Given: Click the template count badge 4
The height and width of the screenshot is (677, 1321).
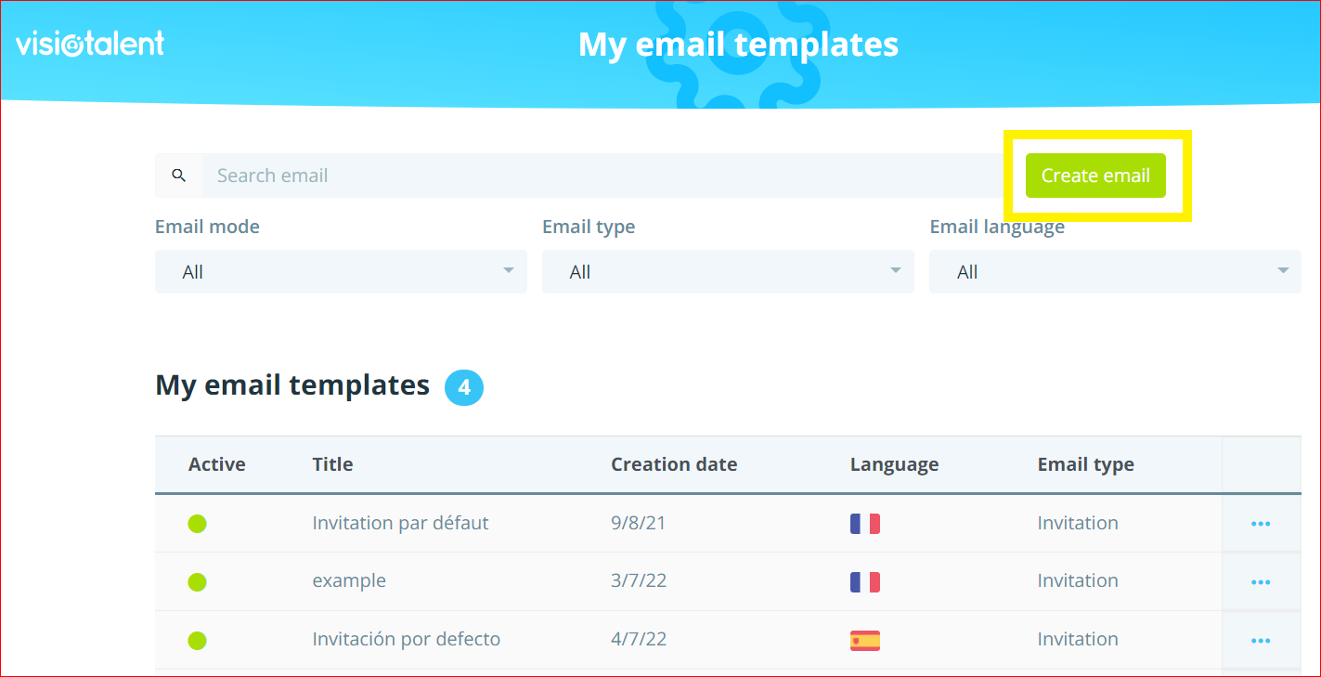Looking at the screenshot, I should coord(464,387).
